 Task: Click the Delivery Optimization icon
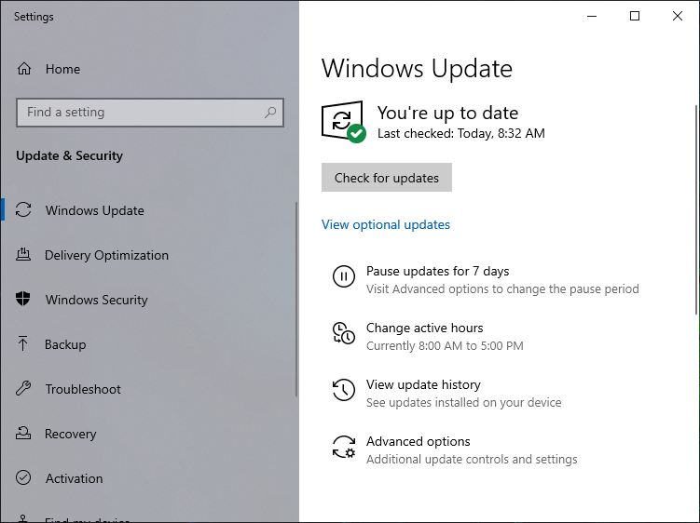click(23, 255)
